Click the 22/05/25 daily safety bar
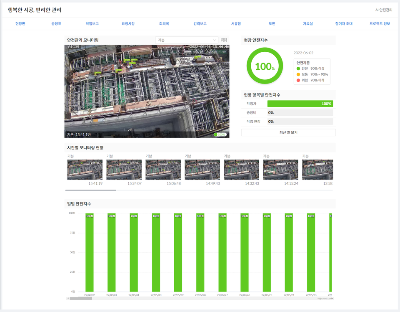Image resolution: width=400 pixels, height=312 pixels. coord(267,252)
